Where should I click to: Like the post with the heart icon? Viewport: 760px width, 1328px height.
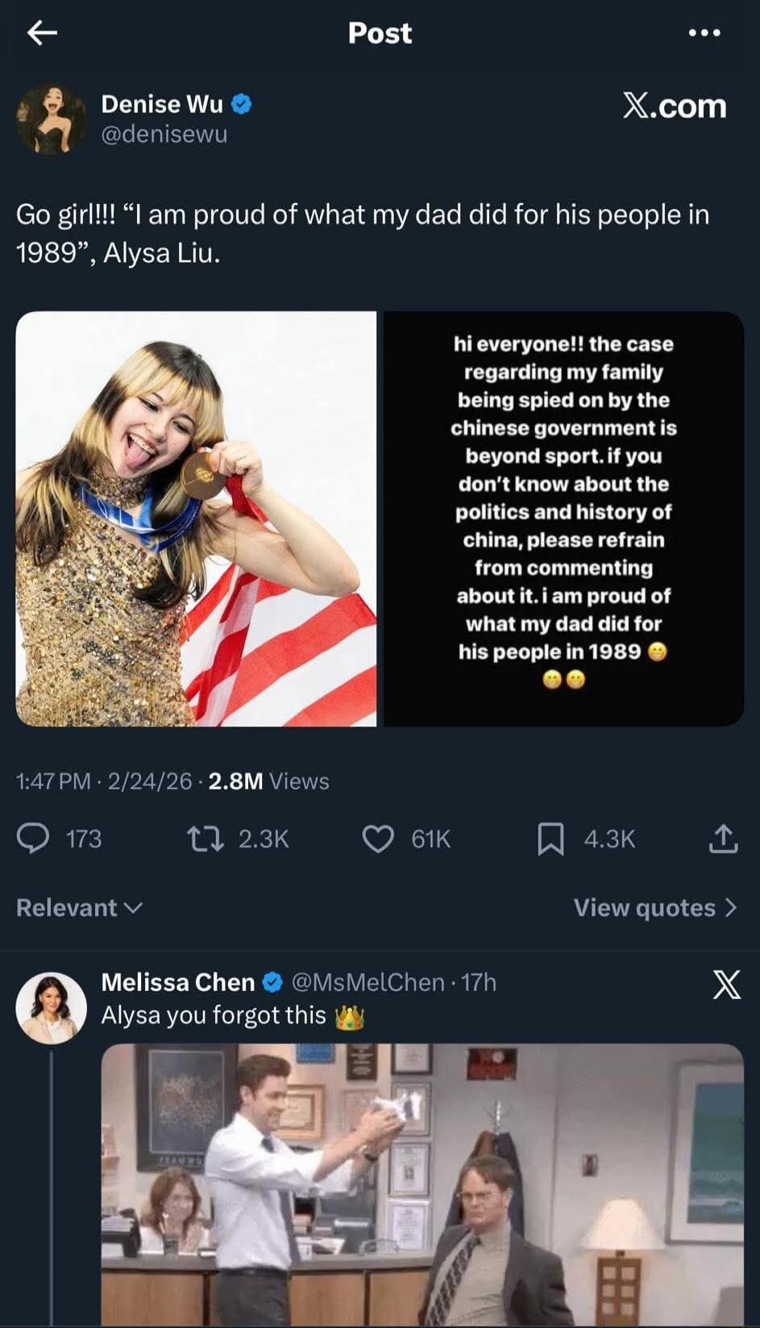378,839
